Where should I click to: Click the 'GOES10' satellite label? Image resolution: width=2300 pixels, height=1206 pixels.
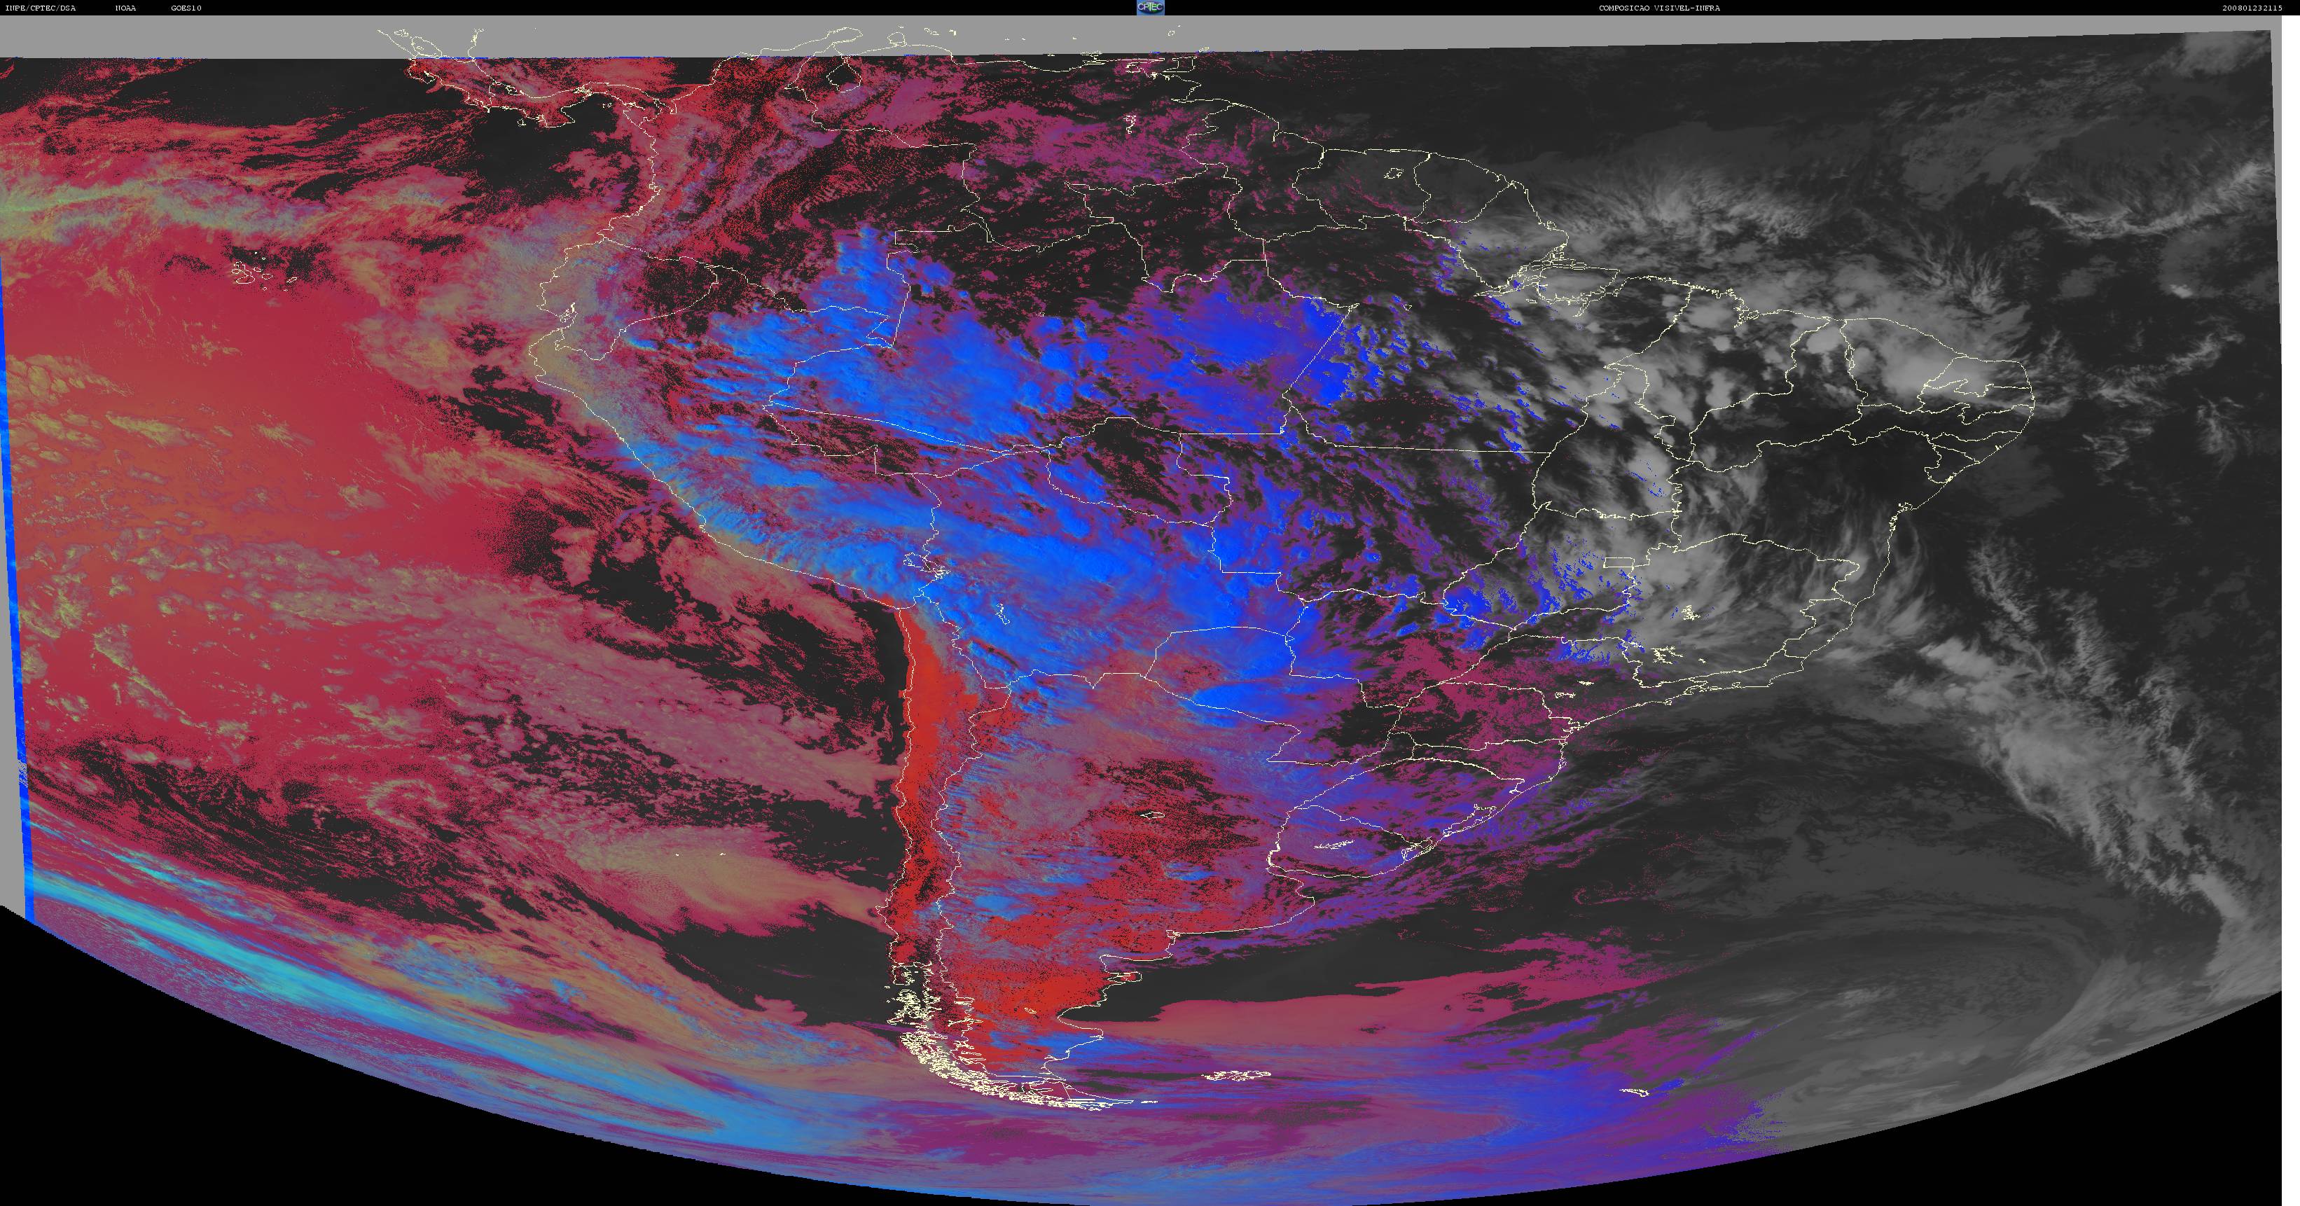[186, 8]
